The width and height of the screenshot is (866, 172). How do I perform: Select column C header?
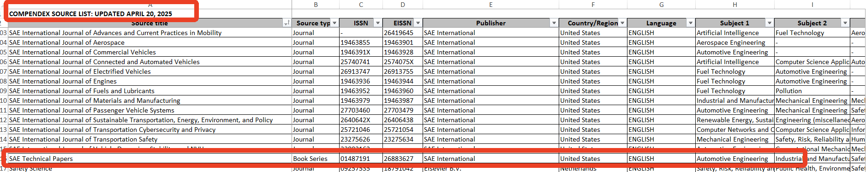[x=361, y=5]
